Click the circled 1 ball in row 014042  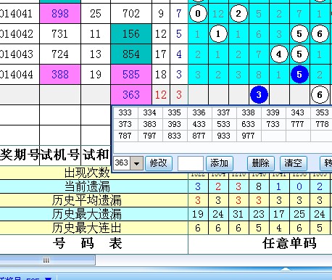(218, 33)
